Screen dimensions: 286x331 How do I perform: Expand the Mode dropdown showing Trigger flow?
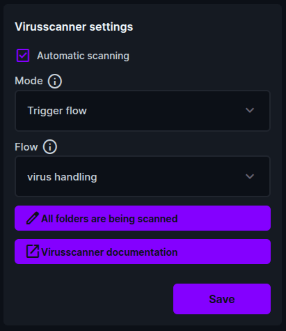pos(143,111)
